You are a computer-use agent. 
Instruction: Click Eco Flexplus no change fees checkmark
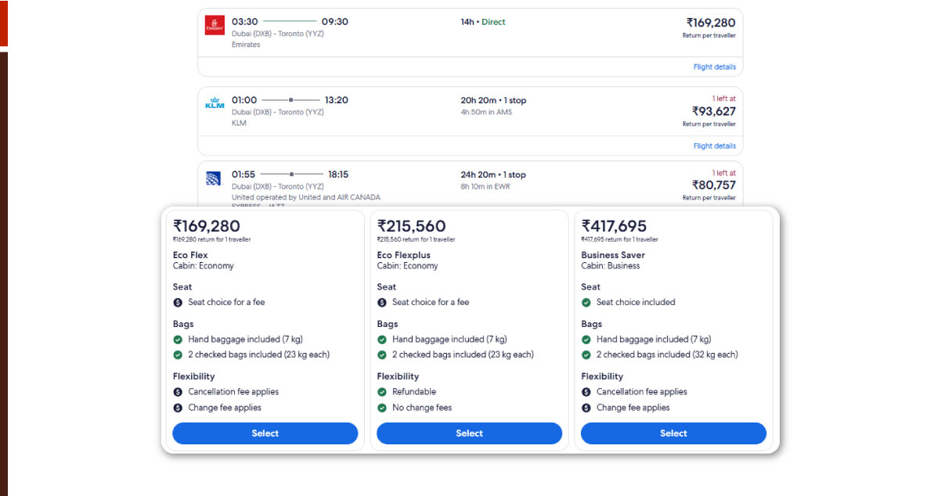pyautogui.click(x=382, y=408)
